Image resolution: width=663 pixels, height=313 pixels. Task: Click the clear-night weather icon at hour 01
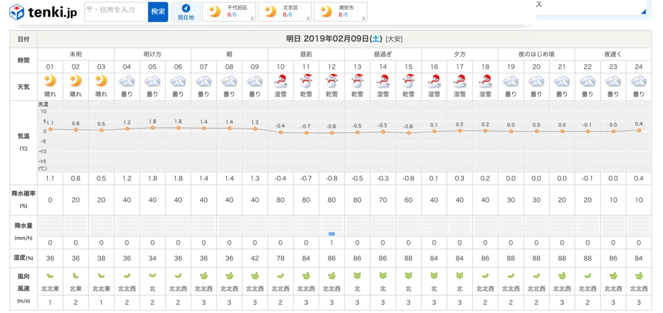click(x=50, y=81)
